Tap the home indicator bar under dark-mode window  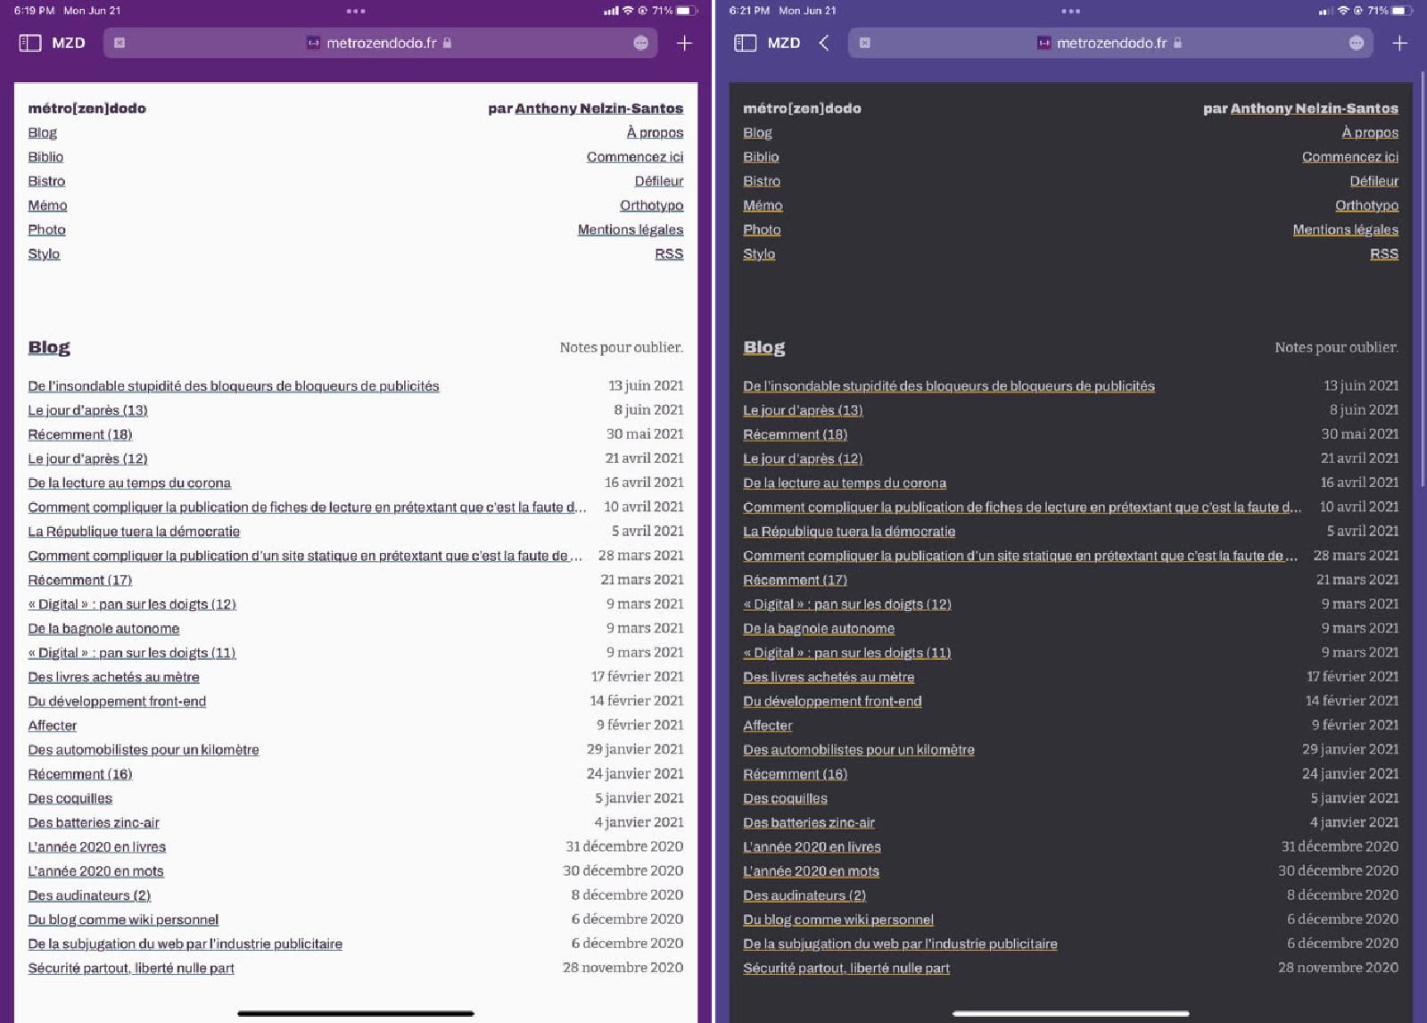(x=1070, y=1013)
